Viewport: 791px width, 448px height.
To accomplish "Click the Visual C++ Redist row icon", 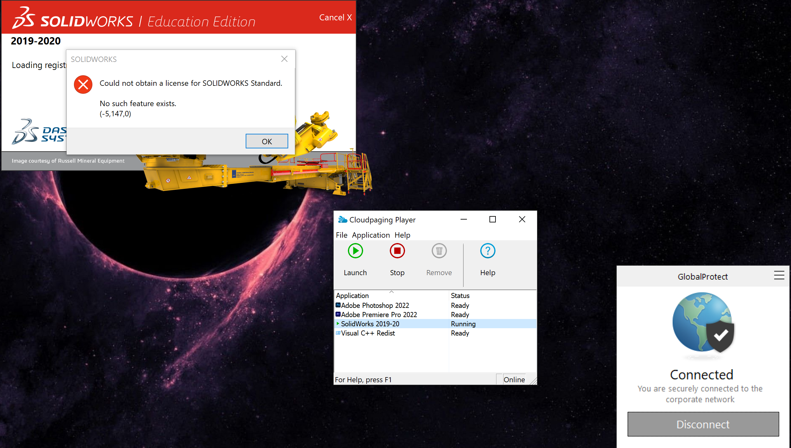I will tap(338, 333).
